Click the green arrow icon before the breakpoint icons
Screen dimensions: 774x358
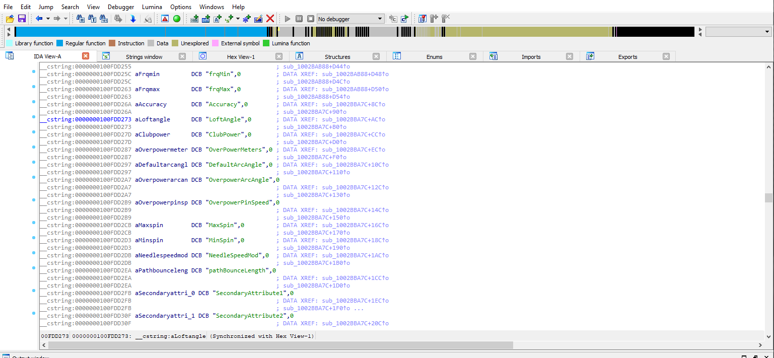pyautogui.click(x=405, y=19)
